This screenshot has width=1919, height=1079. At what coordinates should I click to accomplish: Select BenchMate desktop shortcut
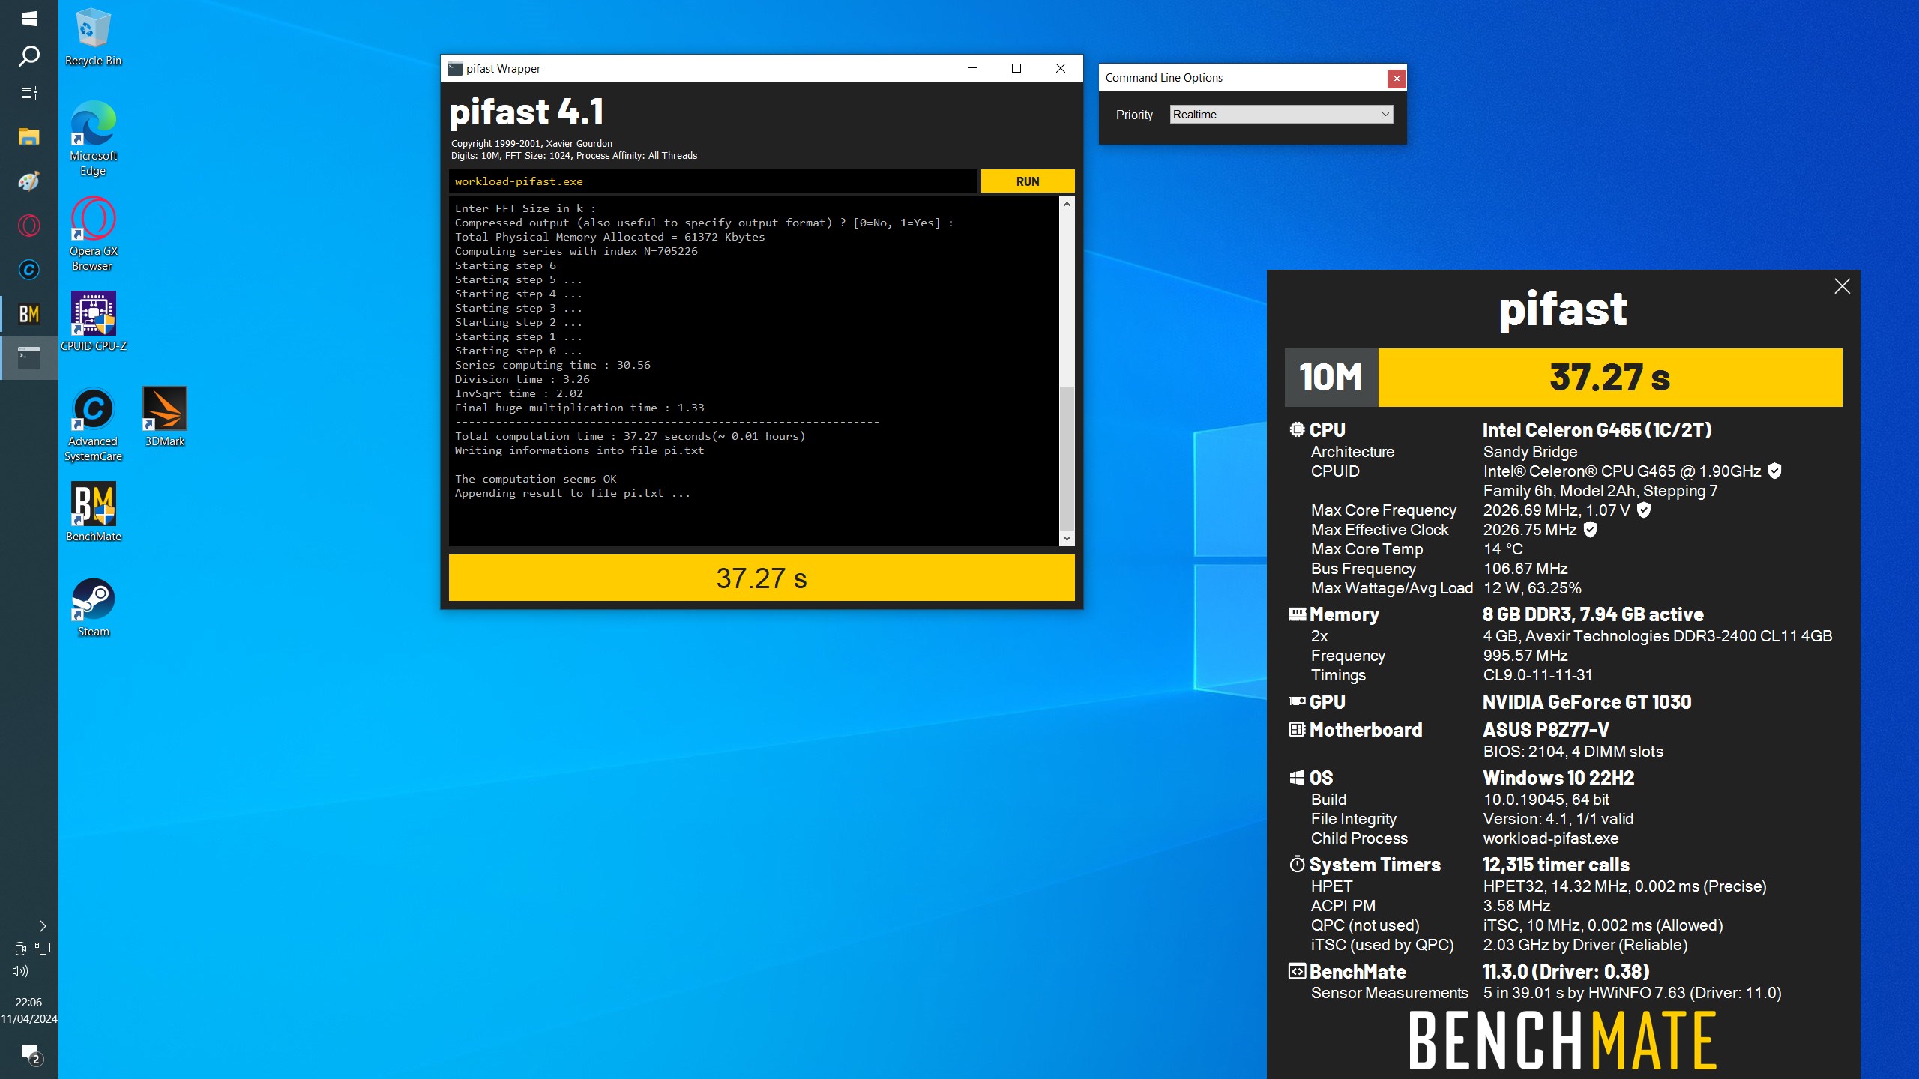(93, 512)
